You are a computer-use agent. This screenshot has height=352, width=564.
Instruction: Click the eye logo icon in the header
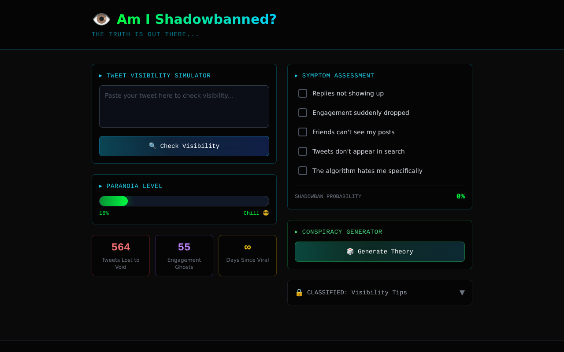(x=101, y=19)
